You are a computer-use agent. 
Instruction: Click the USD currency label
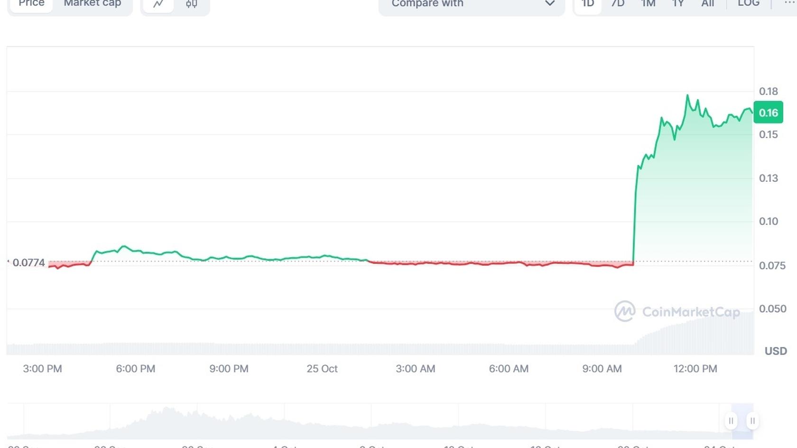coord(776,351)
